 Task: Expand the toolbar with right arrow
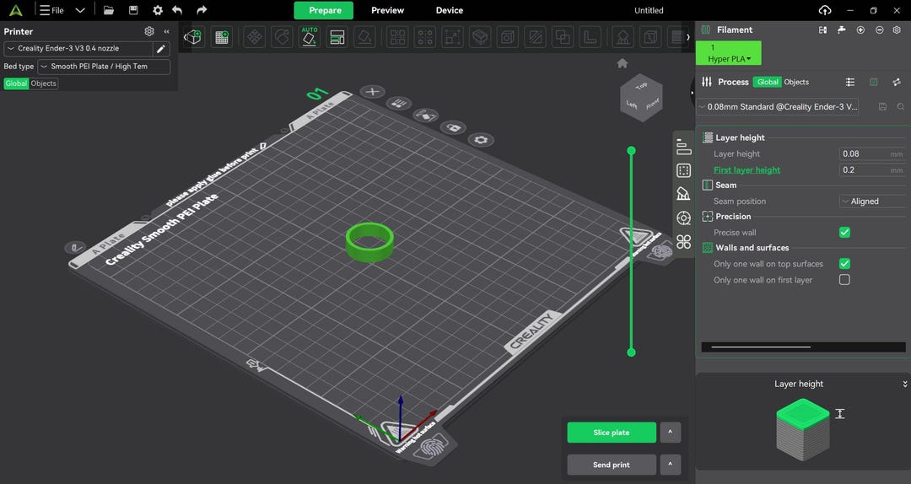(x=688, y=37)
